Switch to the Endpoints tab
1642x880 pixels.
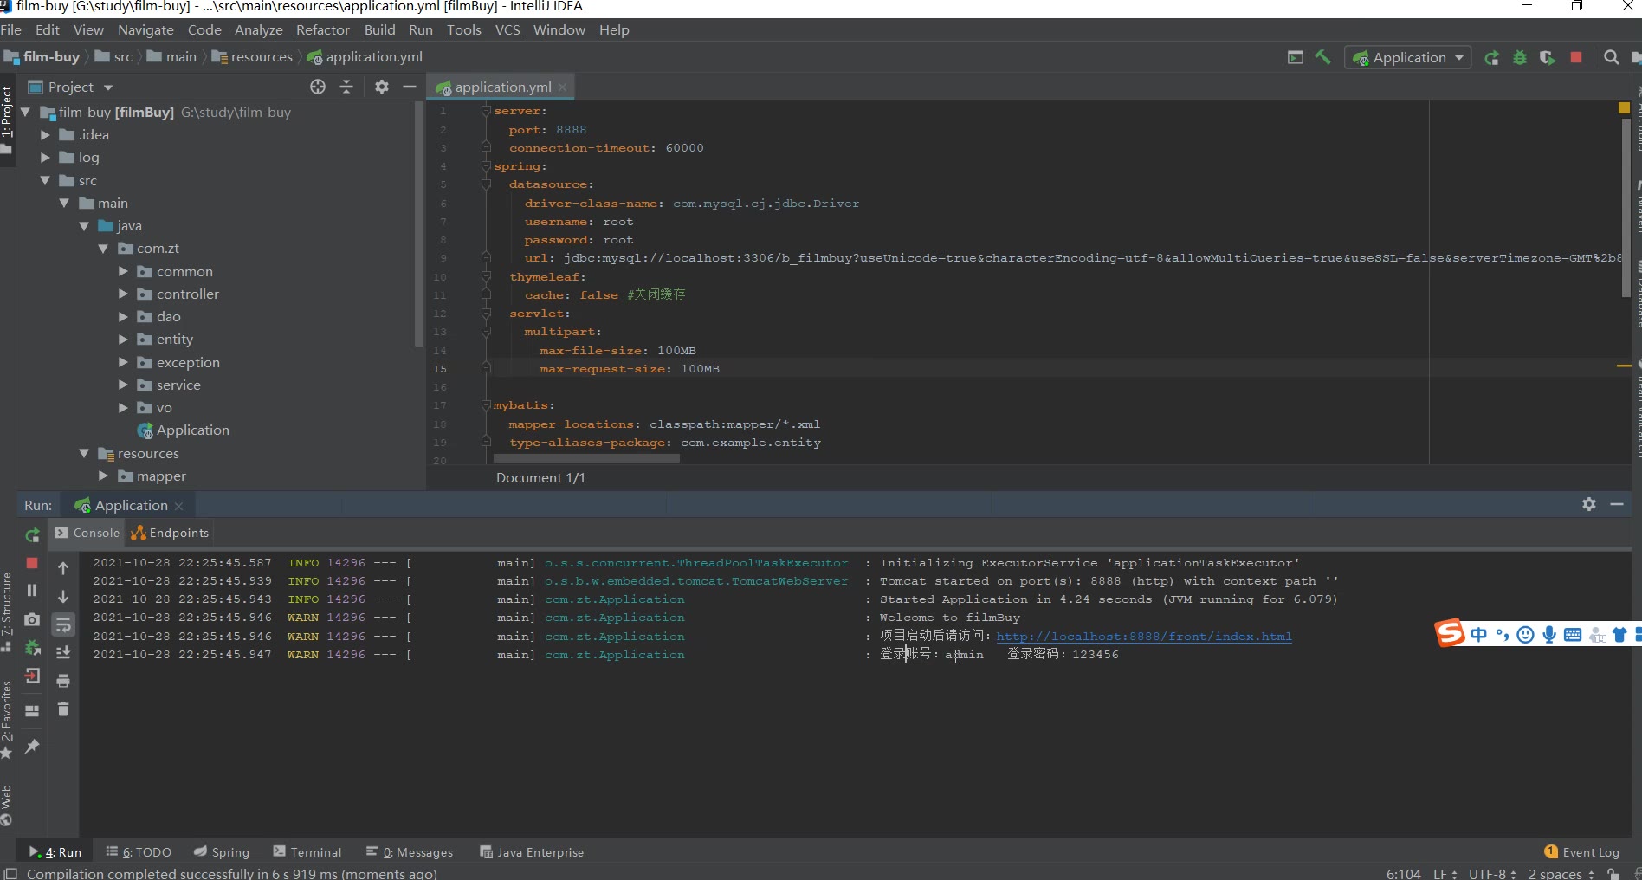coord(171,533)
